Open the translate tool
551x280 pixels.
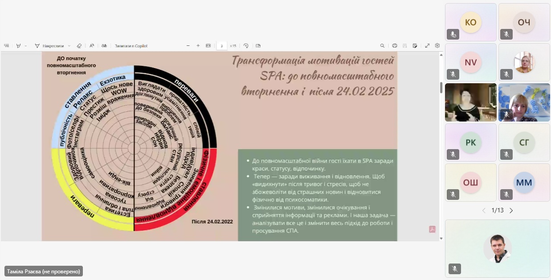[104, 46]
